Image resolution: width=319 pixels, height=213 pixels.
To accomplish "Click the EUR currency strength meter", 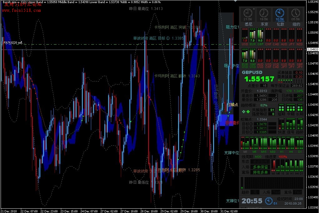I will pyautogui.click(x=252, y=35).
